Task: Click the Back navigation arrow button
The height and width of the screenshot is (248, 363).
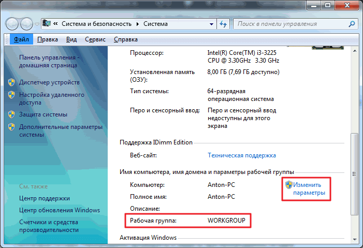Action: [12, 24]
